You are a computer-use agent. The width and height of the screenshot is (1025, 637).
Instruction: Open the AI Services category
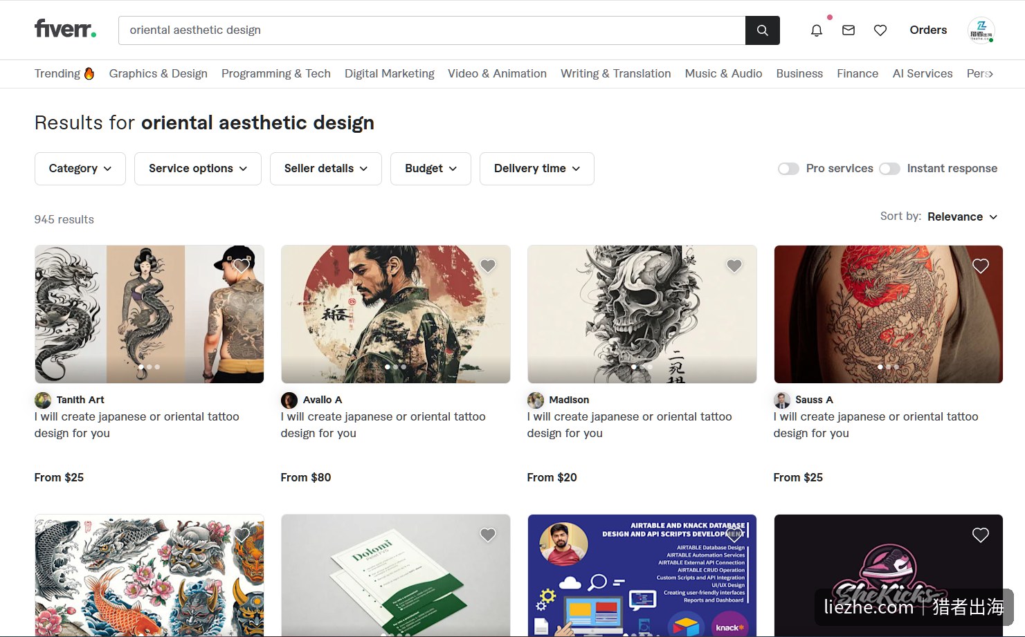[x=923, y=74]
